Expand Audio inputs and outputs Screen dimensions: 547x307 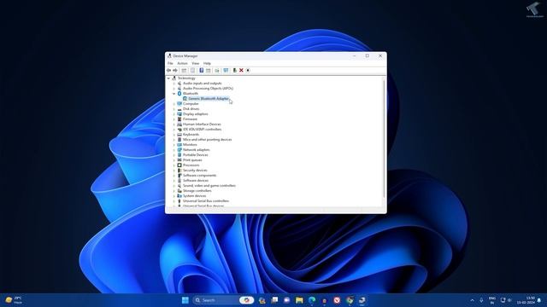click(x=174, y=84)
